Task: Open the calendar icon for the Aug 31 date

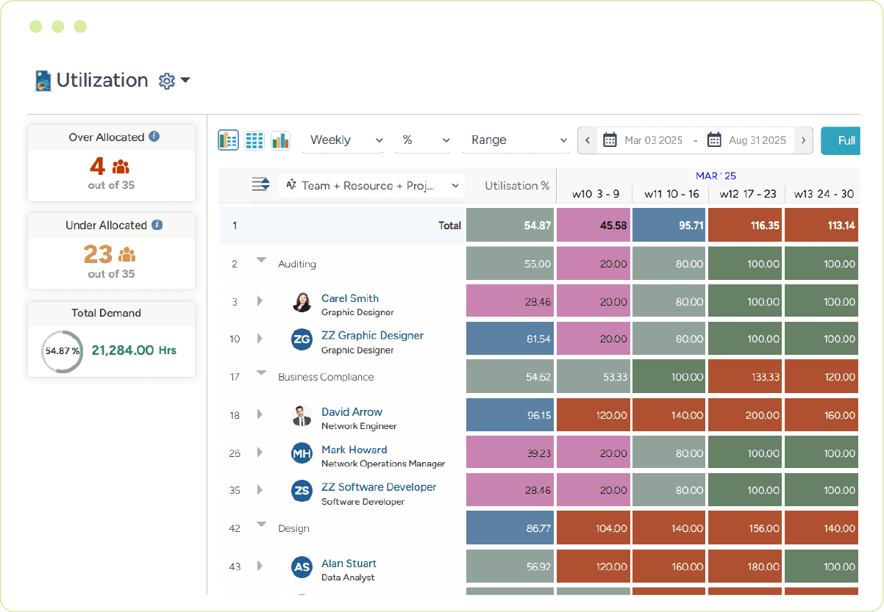Action: (715, 140)
